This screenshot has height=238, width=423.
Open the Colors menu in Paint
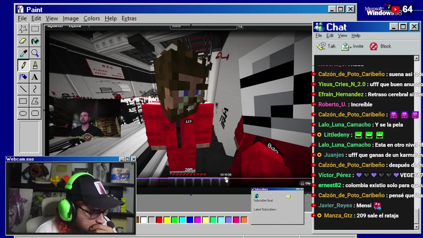[x=92, y=18]
